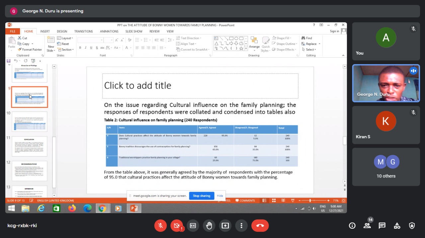
Task: Switch to the INSERT ribbon tab
Action: point(45,31)
